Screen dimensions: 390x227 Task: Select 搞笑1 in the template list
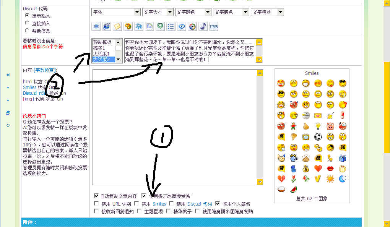tap(104, 48)
